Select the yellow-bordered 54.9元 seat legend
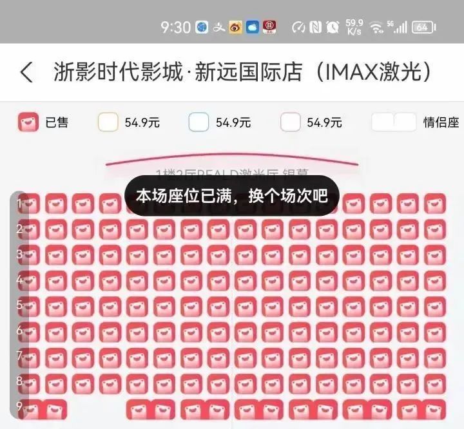The height and width of the screenshot is (429, 464). (108, 122)
